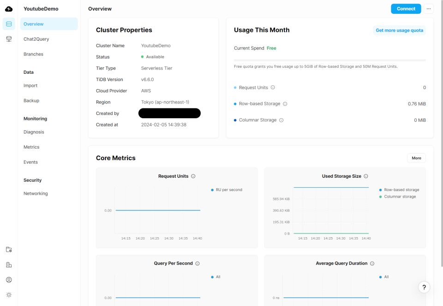
Task: Toggle the light/dark theme sun icon
Action: coord(9,295)
